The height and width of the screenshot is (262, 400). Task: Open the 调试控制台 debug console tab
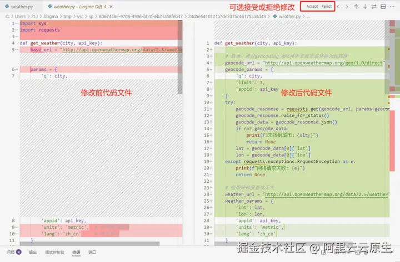(x=54, y=252)
